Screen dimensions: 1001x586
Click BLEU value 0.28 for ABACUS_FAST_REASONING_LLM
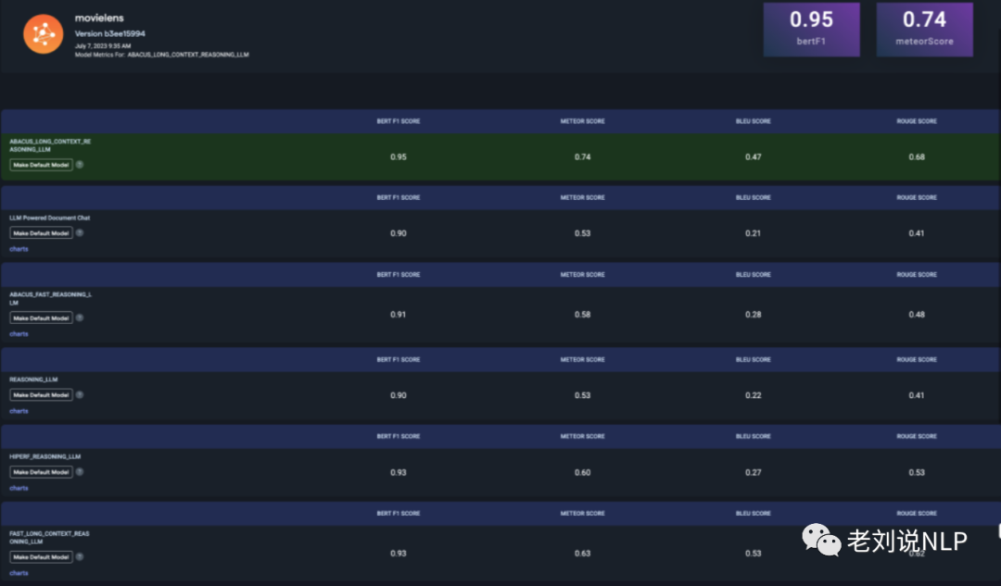754,315
